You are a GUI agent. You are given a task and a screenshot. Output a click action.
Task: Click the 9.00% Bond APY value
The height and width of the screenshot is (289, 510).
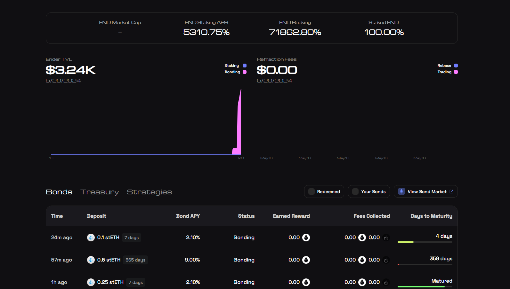(x=192, y=260)
